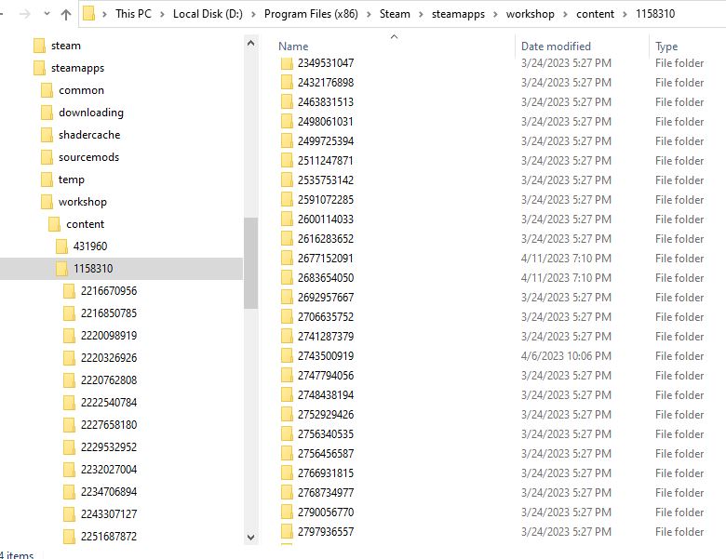Sort by Type column header
The width and height of the screenshot is (726, 559).
click(x=666, y=47)
